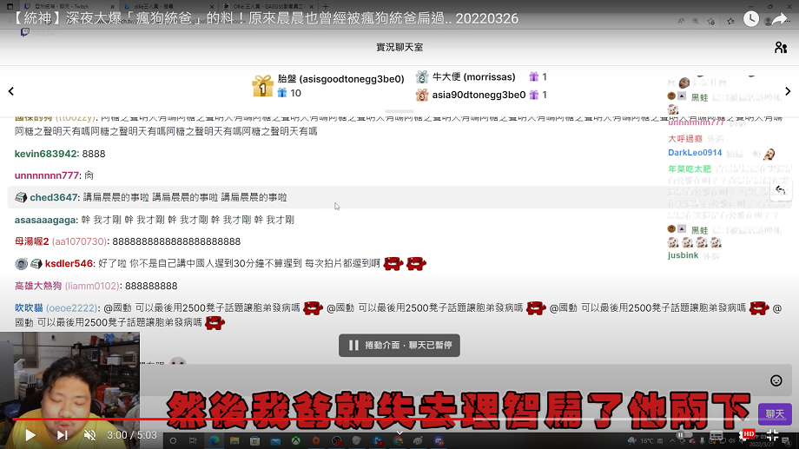Open a new browser tab with the plus button

(x=326, y=6)
